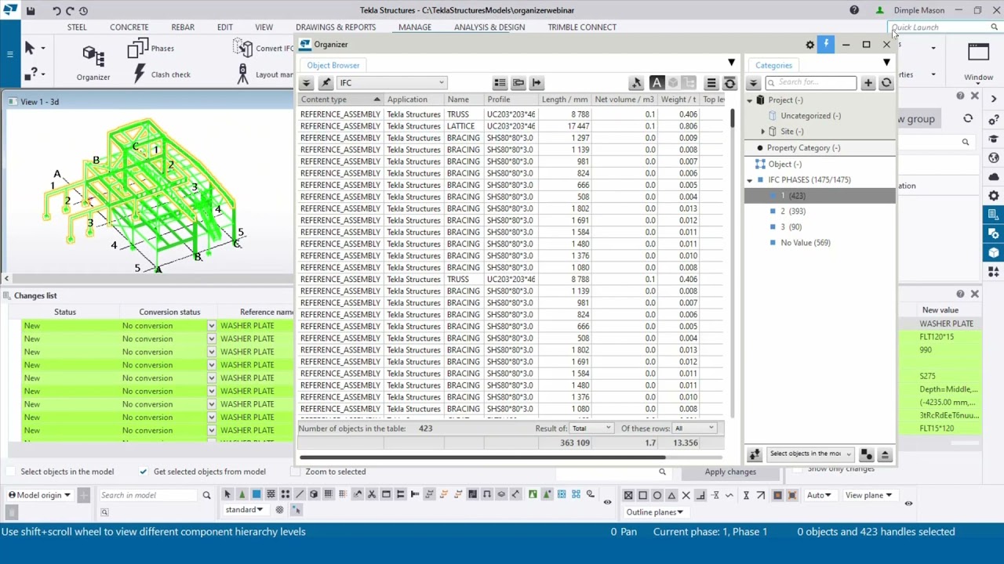Collapse the Project (-) tree node
The image size is (1004, 564).
pos(749,100)
